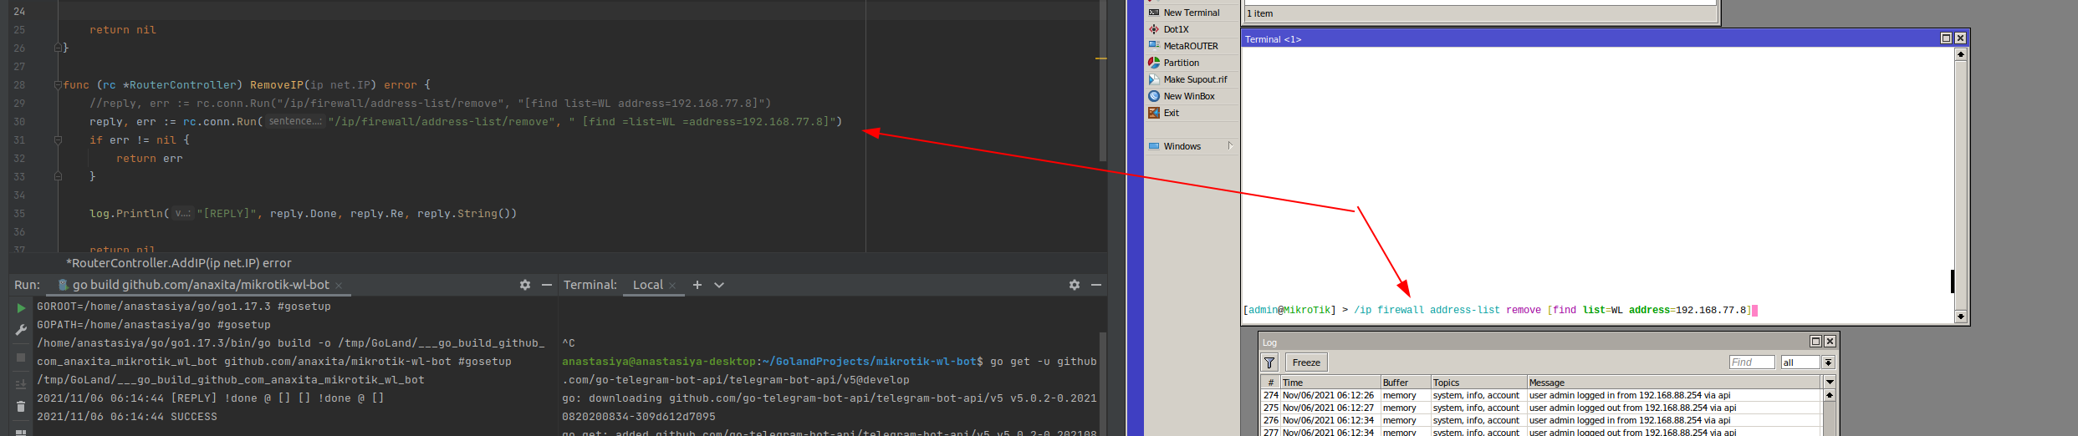This screenshot has height=436, width=2078.
Task: Click layout icon below trash in Run panel
Action: coord(22,432)
